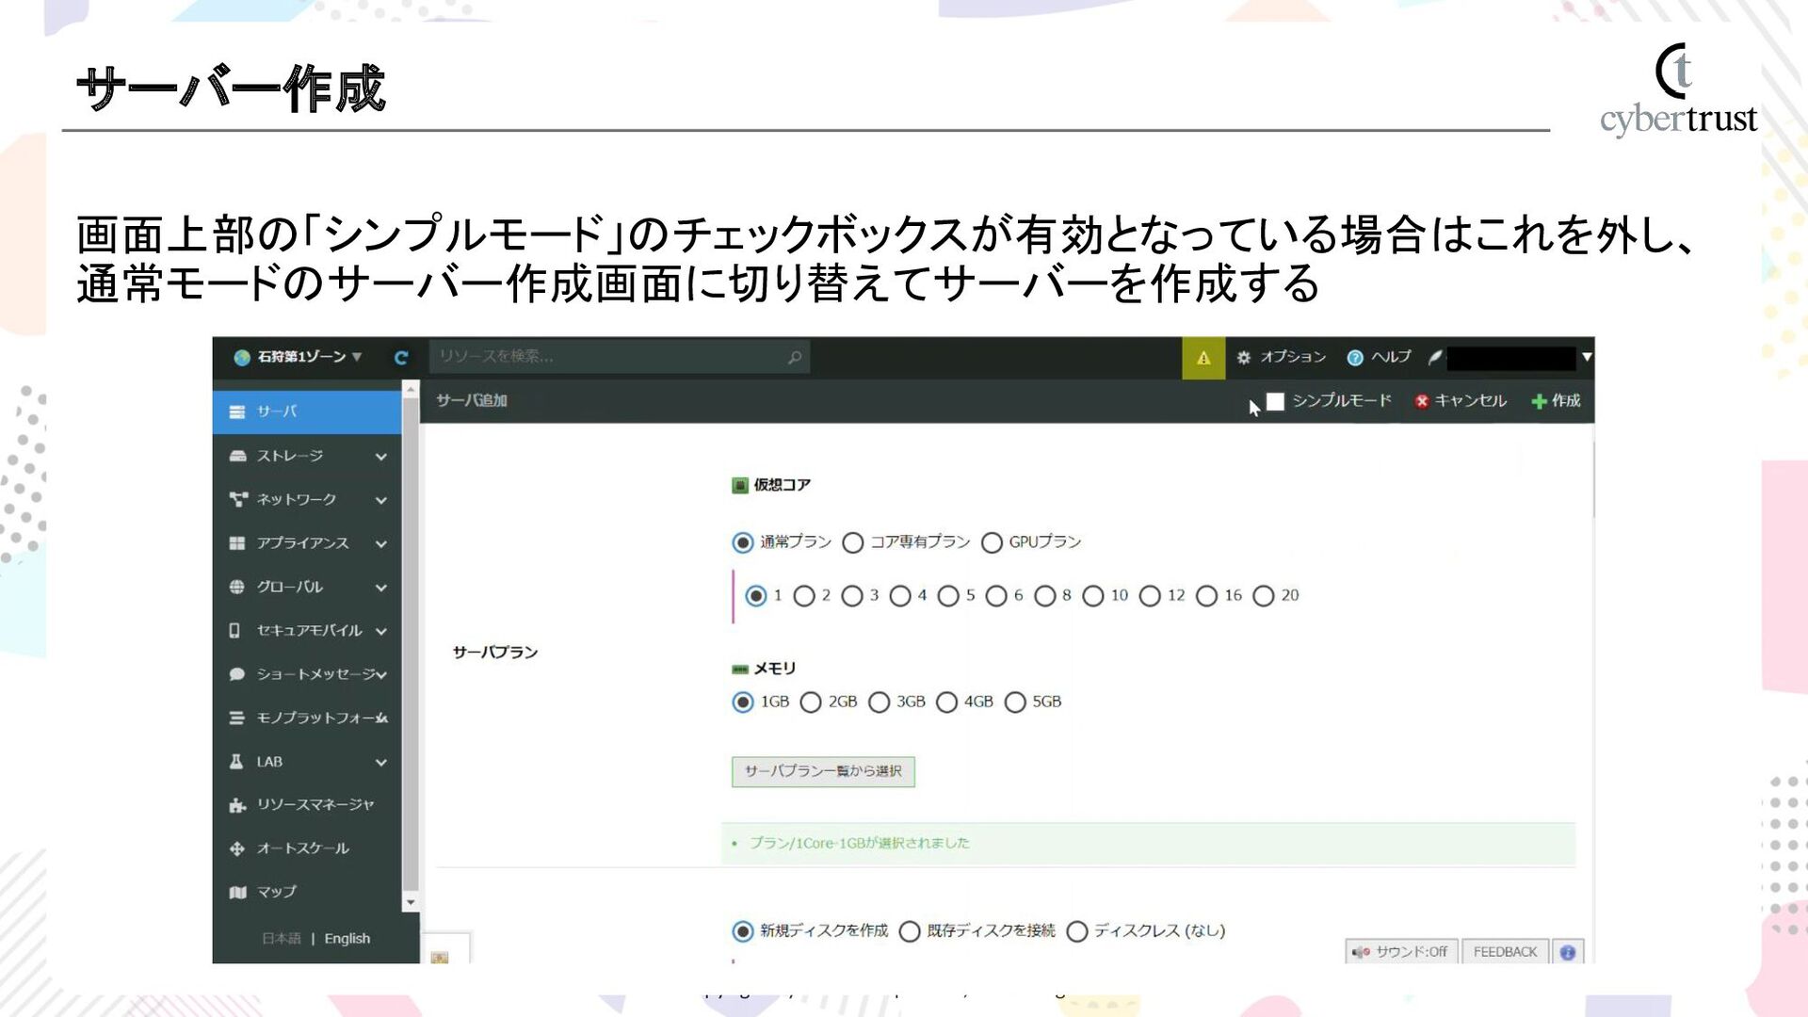
Task: Uncheck the シンプルモード checkbox
Action: pyautogui.click(x=1275, y=401)
